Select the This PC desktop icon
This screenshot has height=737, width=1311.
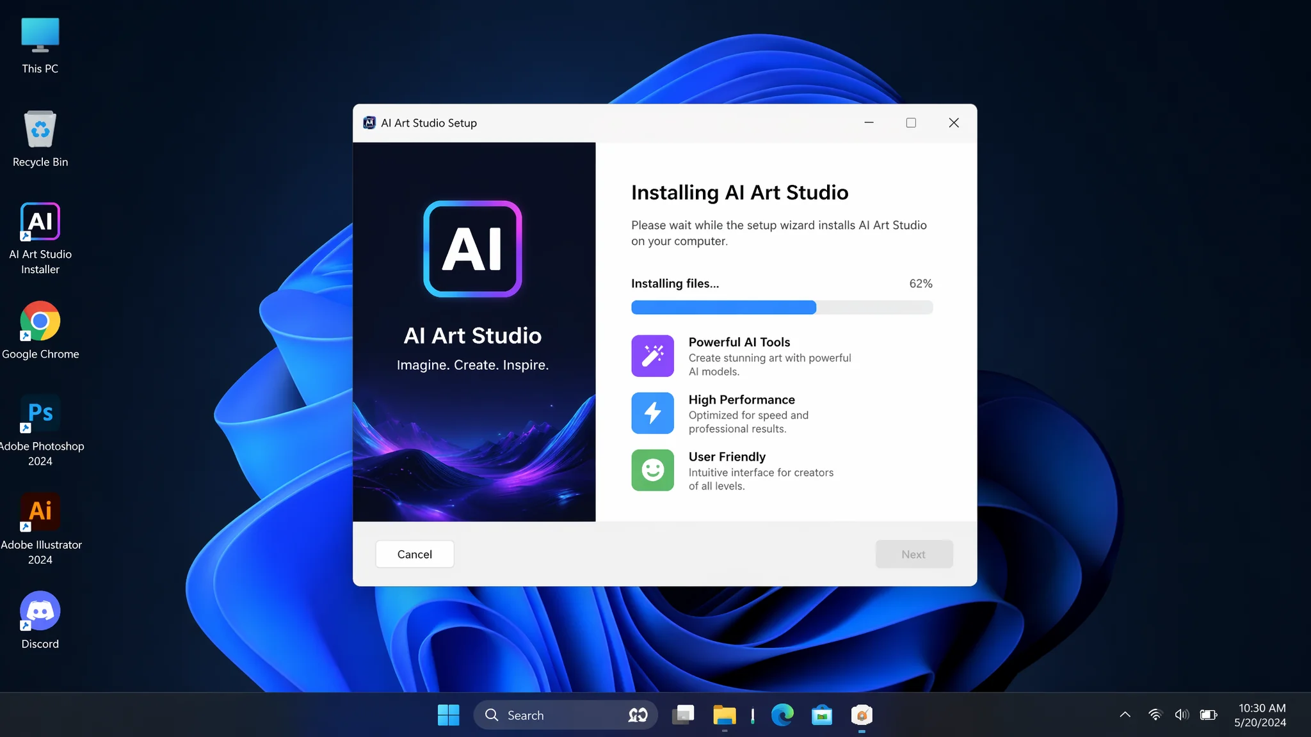40,45
